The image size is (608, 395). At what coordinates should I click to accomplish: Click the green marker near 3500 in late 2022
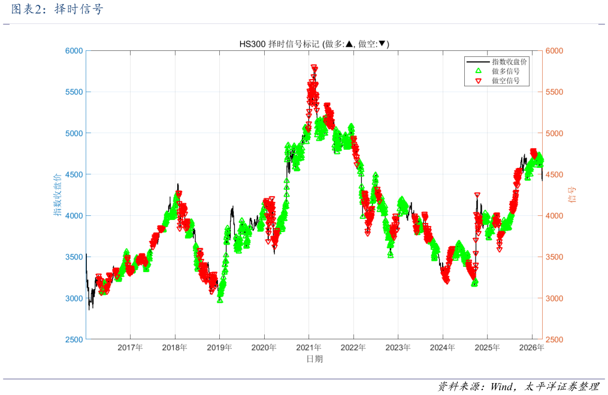tap(391, 255)
